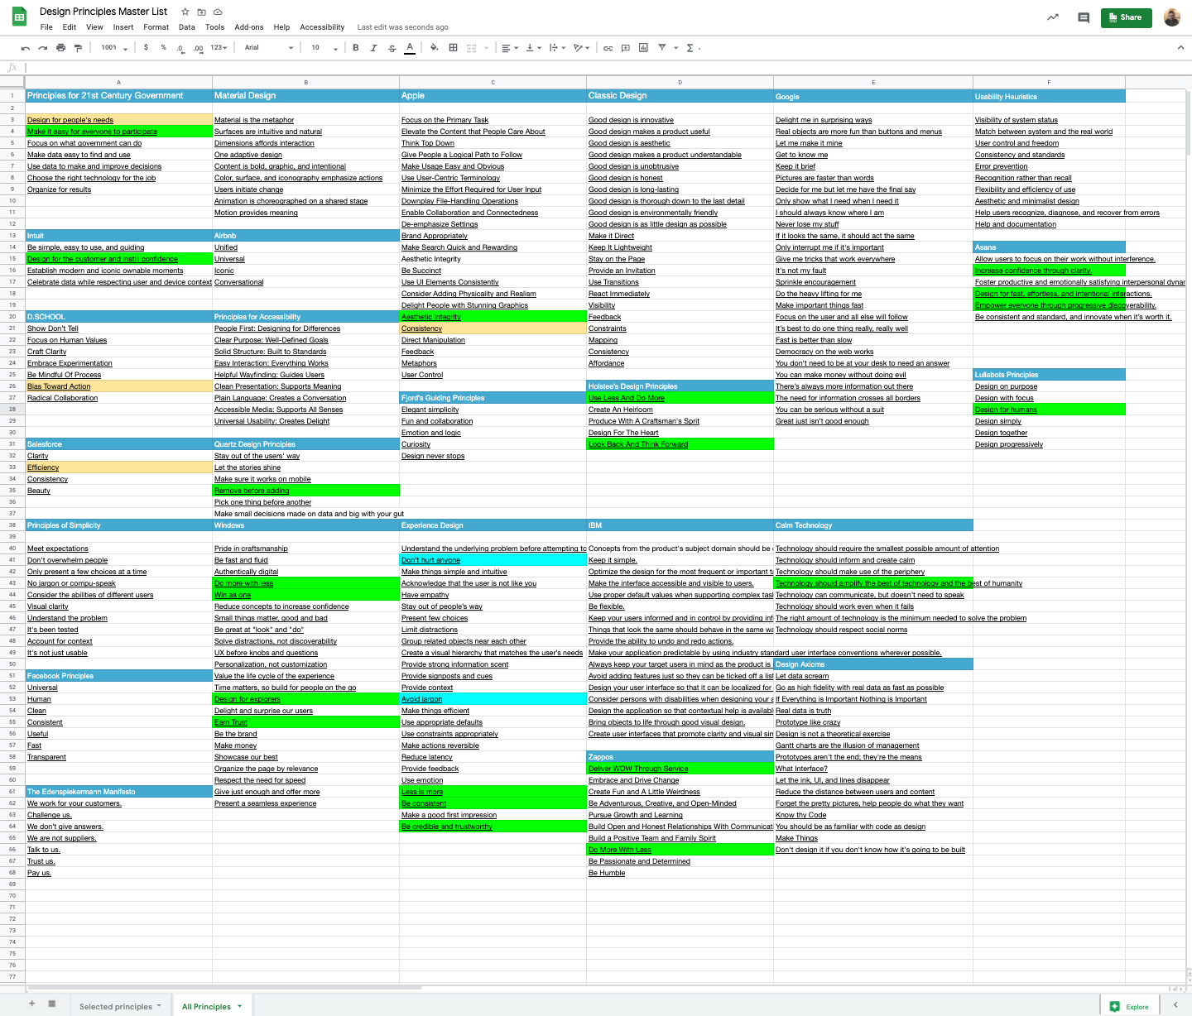Image resolution: width=1192 pixels, height=1016 pixels.
Task: Open 'Last edit was seconds ago' link
Action: pyautogui.click(x=403, y=27)
